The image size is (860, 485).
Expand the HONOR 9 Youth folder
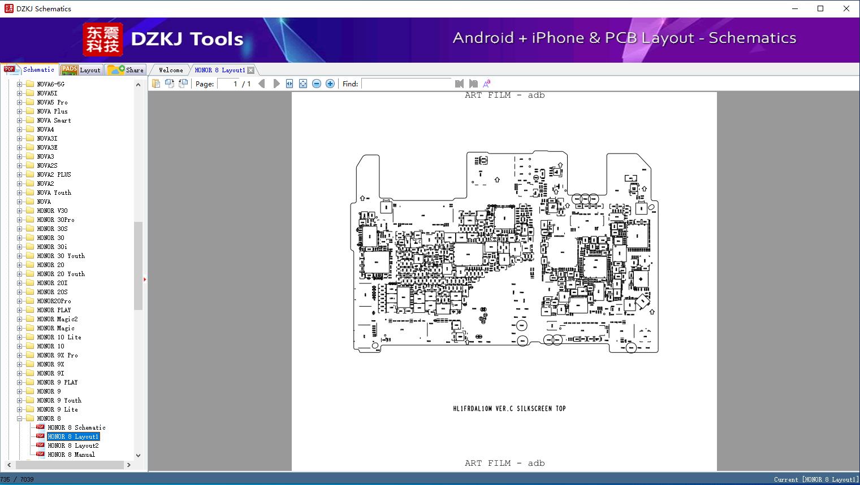(x=19, y=400)
